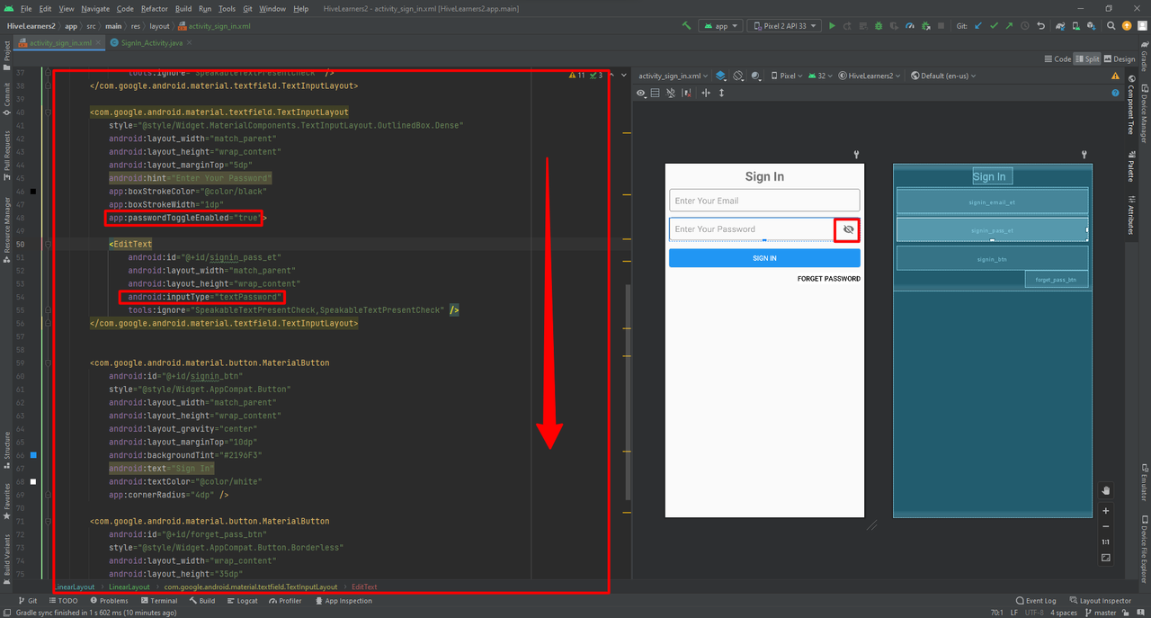Screen dimensions: 1151x618
Task: Close the activity_sign_in.xml tab
Action: point(99,42)
